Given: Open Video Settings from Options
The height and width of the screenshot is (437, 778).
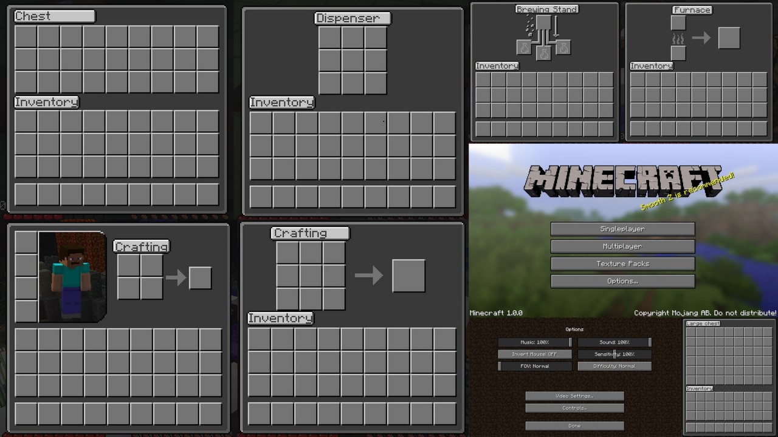Looking at the screenshot, I should click(574, 395).
